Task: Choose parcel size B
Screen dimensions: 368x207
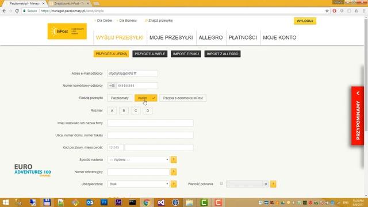Action: pyautogui.click(x=124, y=110)
